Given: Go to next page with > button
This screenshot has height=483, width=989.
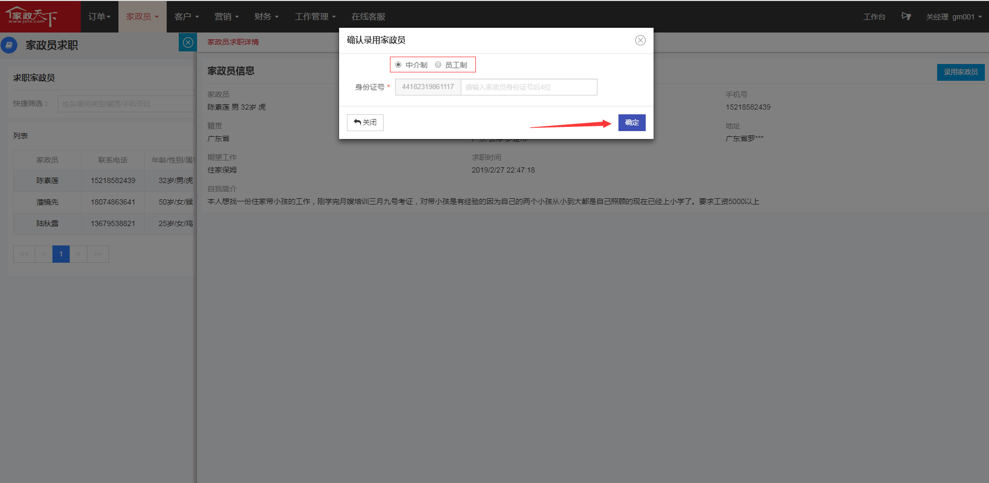Looking at the screenshot, I should coord(78,254).
